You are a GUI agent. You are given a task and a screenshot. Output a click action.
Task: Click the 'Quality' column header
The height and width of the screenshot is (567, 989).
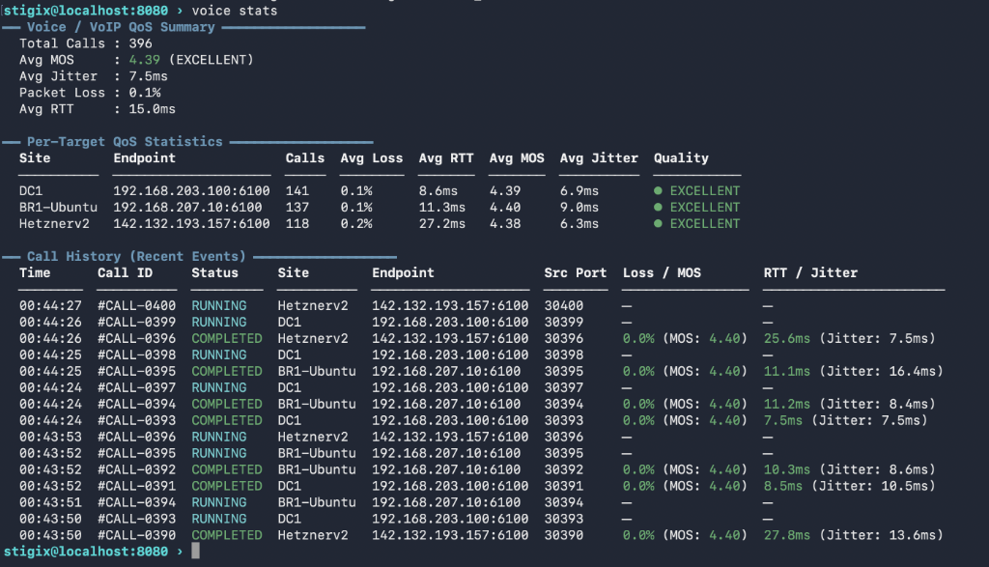tap(681, 158)
